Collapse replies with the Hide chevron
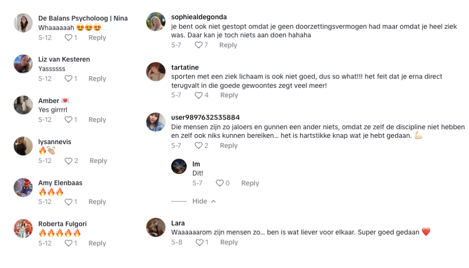Image resolution: width=469 pixels, height=268 pixels. click(204, 201)
